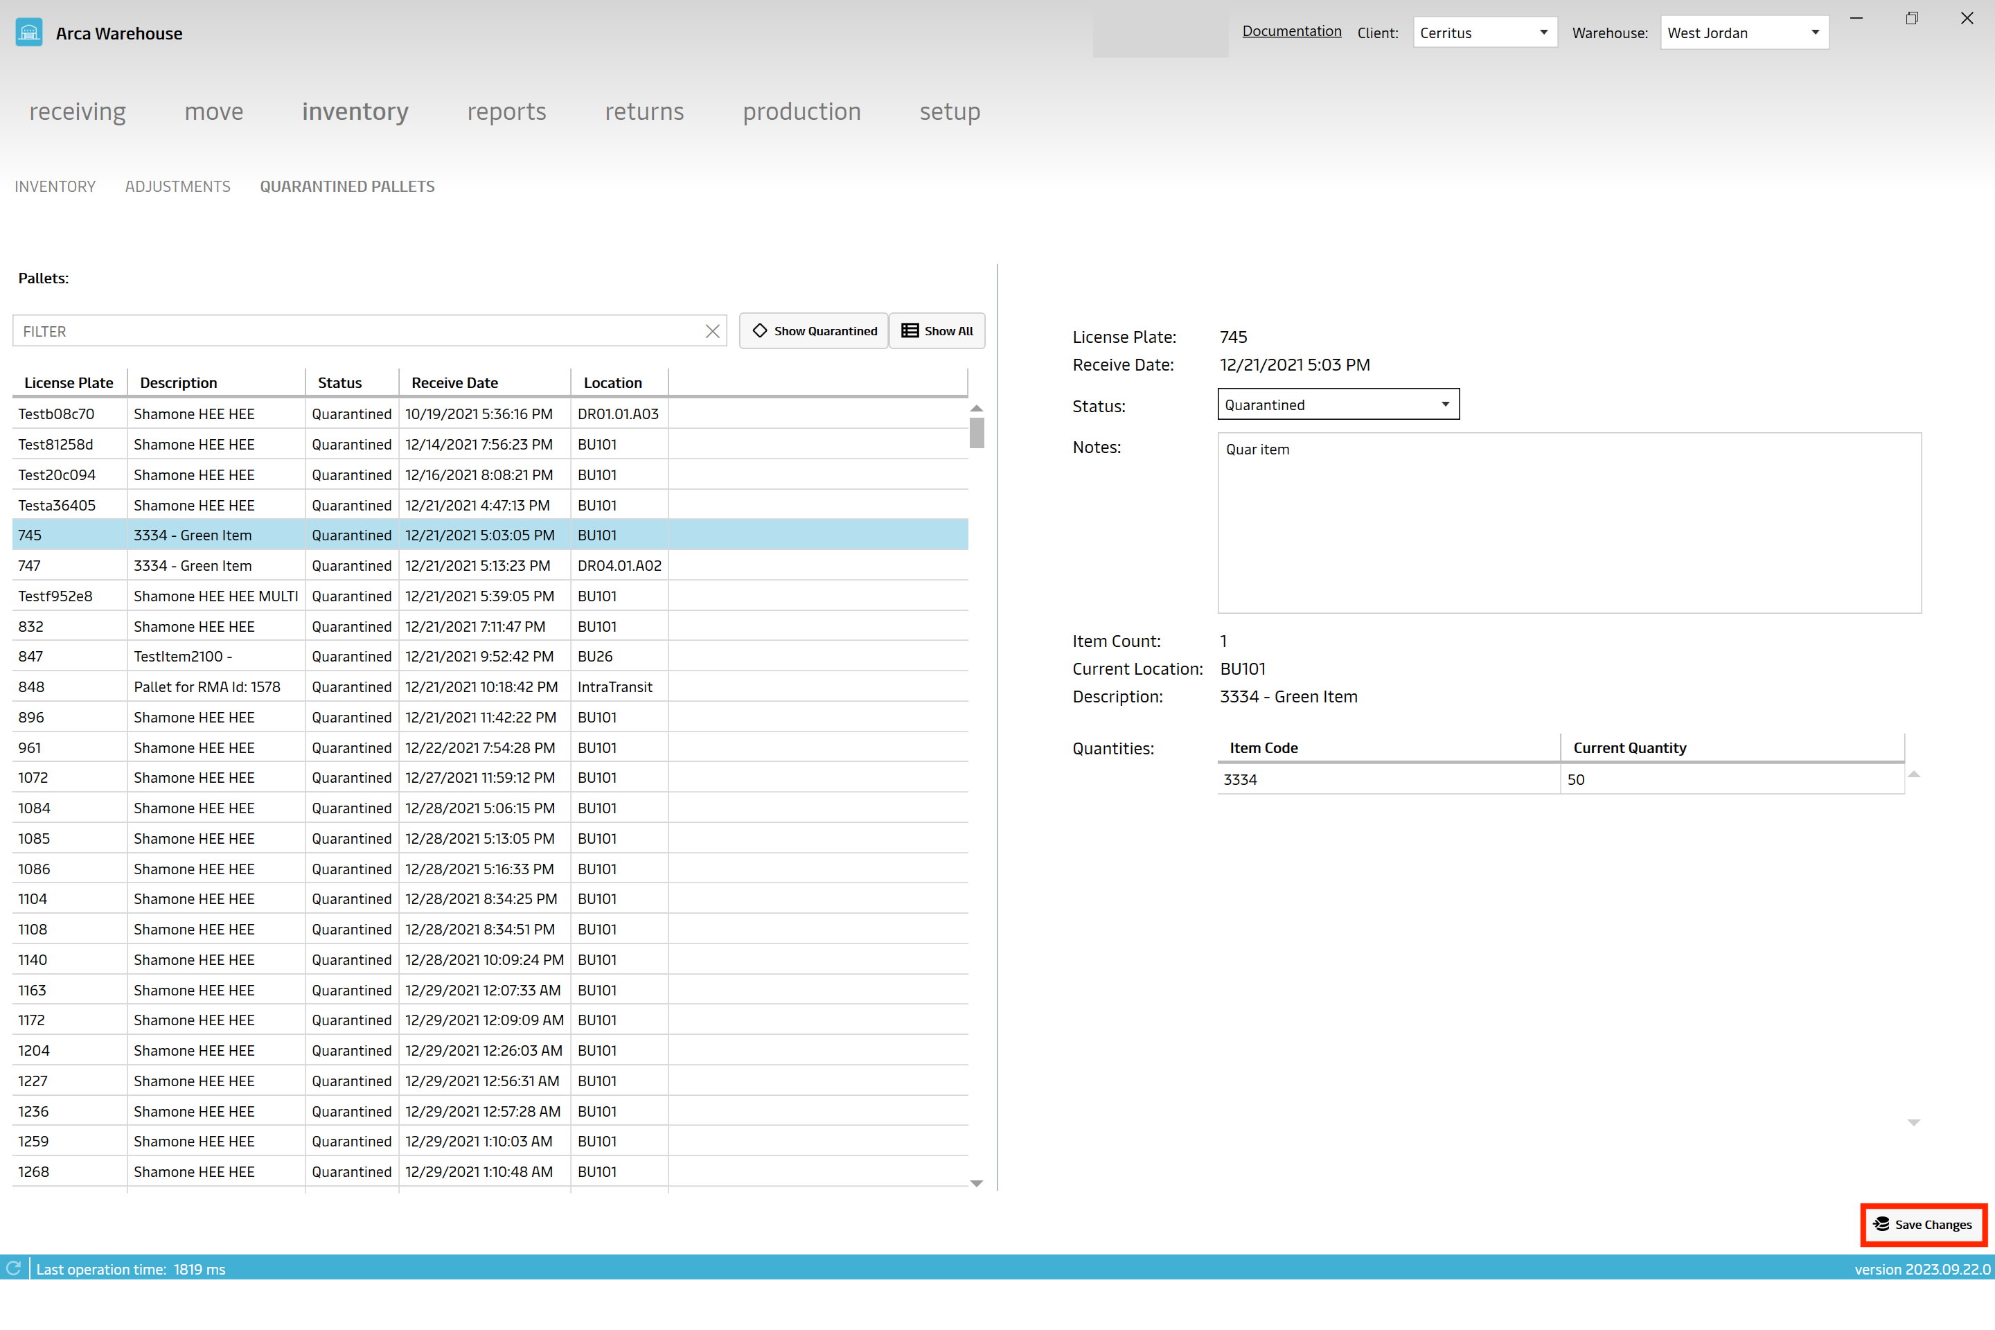Sort by the Receive Date column header
Image resolution: width=1995 pixels, height=1330 pixels.
tap(484, 382)
